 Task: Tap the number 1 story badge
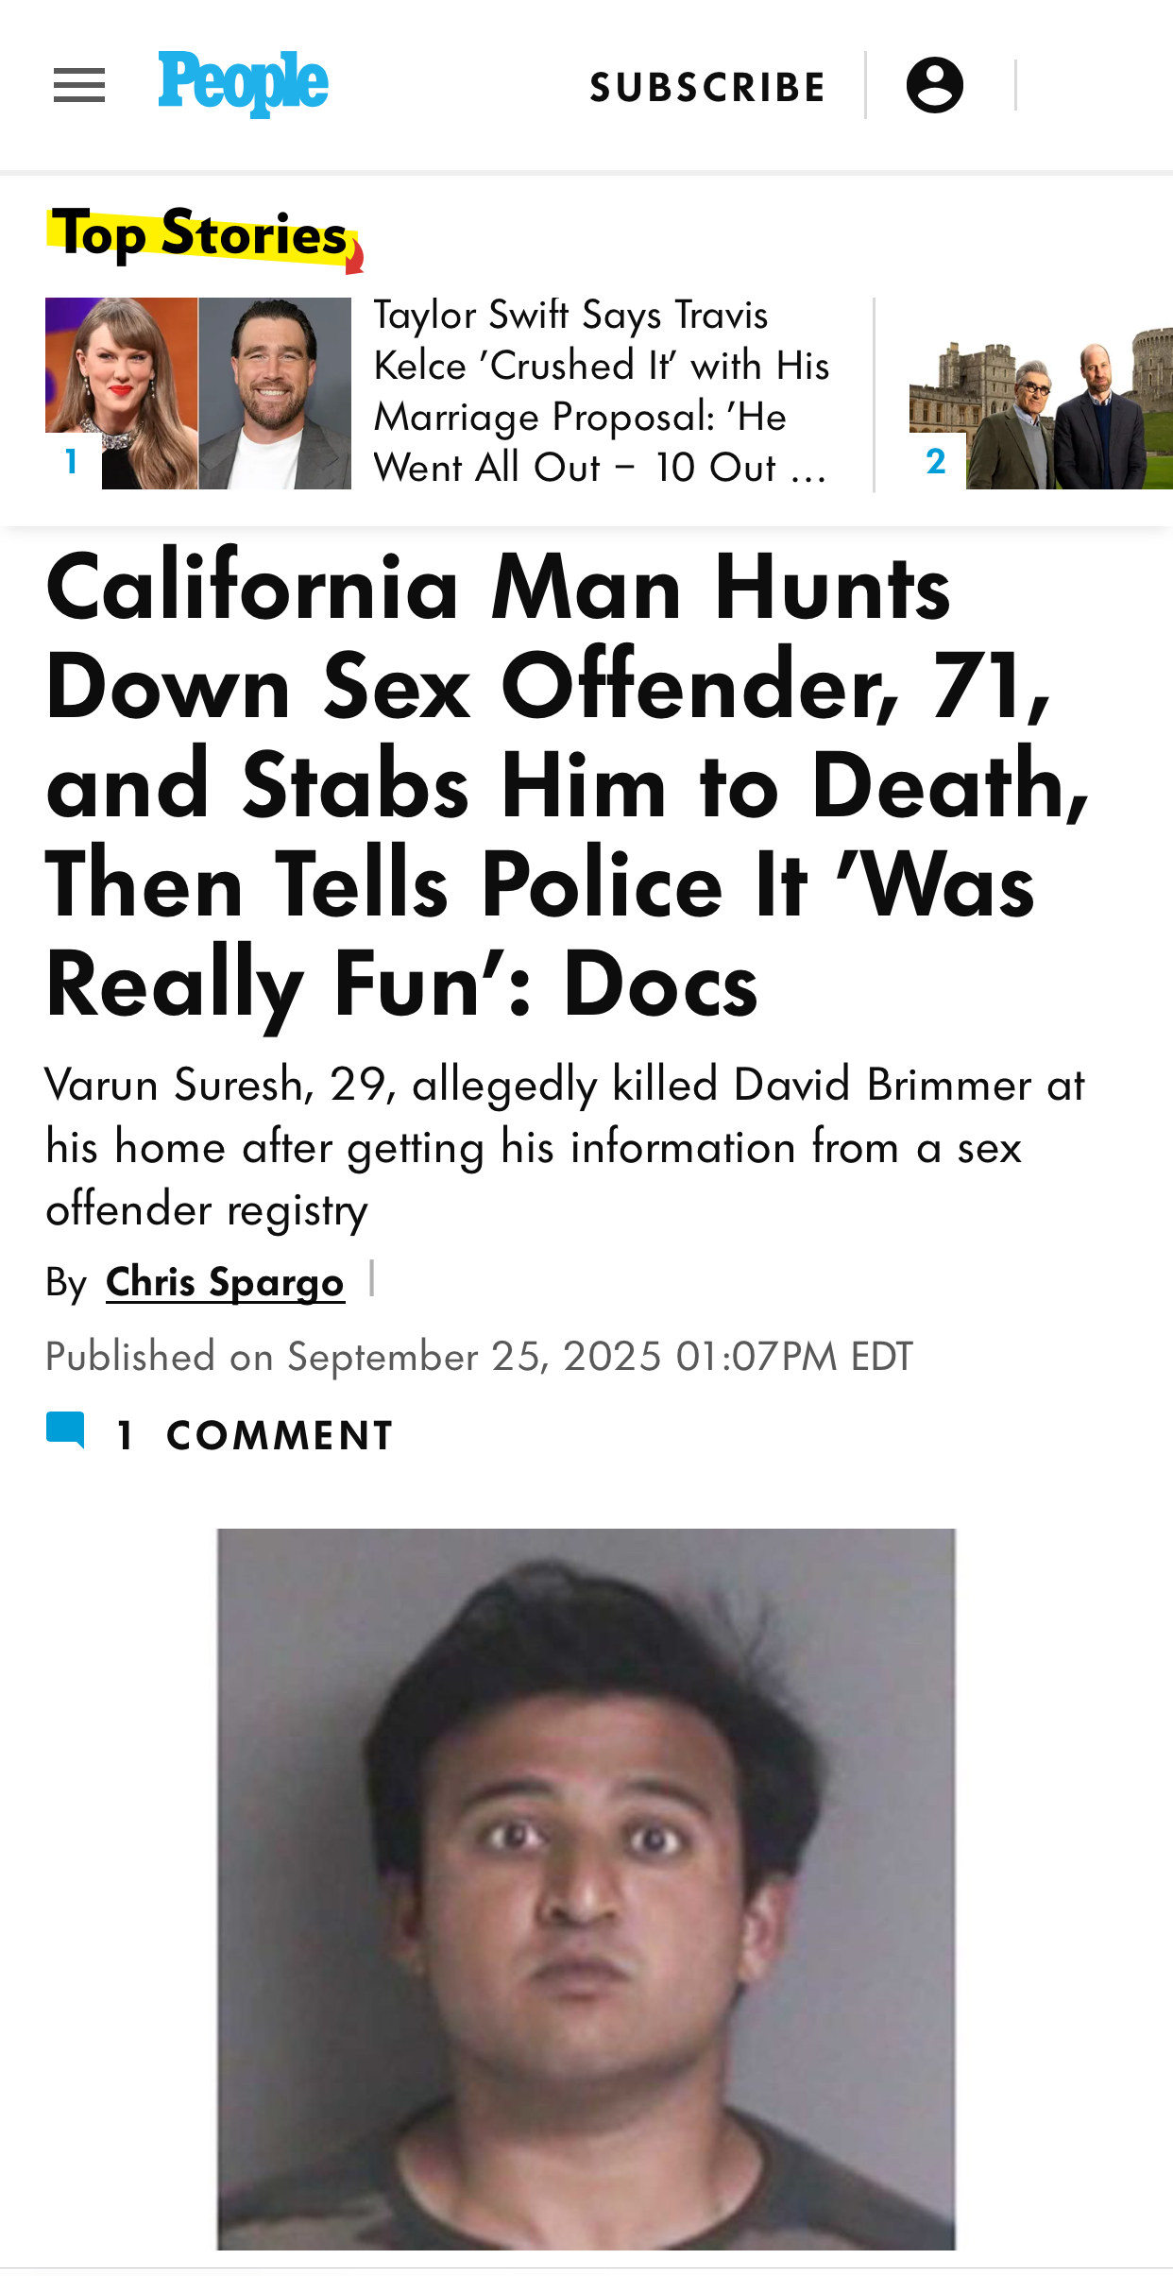point(72,461)
